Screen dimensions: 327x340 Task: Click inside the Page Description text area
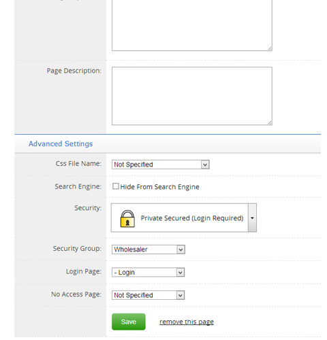(x=192, y=96)
